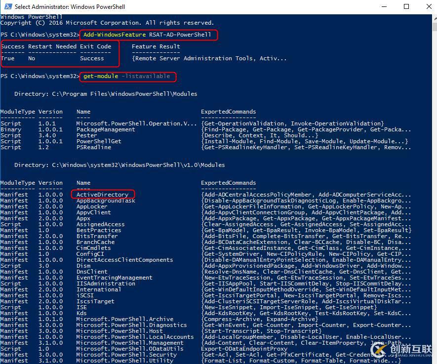437x364 pixels.
Task: Select the ISE module name
Action: (81, 307)
